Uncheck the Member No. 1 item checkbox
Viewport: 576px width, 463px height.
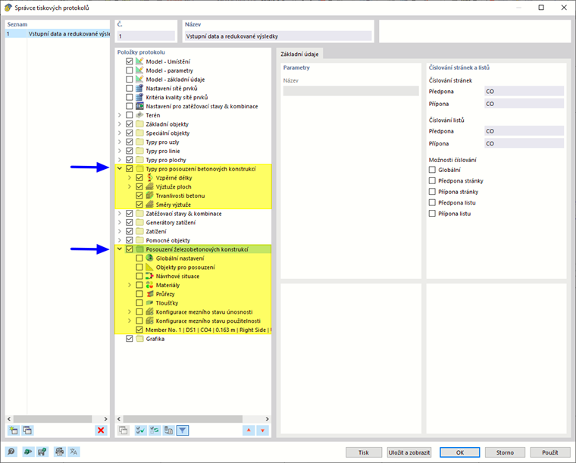click(x=139, y=330)
